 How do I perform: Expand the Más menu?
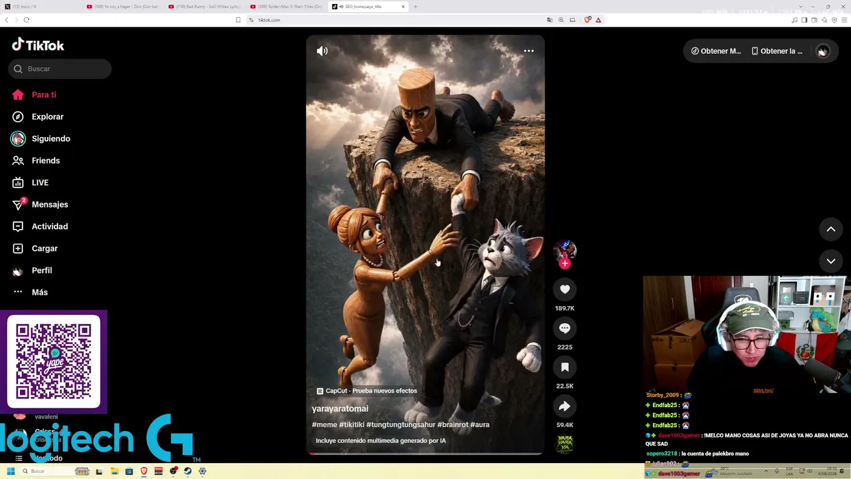(x=40, y=292)
